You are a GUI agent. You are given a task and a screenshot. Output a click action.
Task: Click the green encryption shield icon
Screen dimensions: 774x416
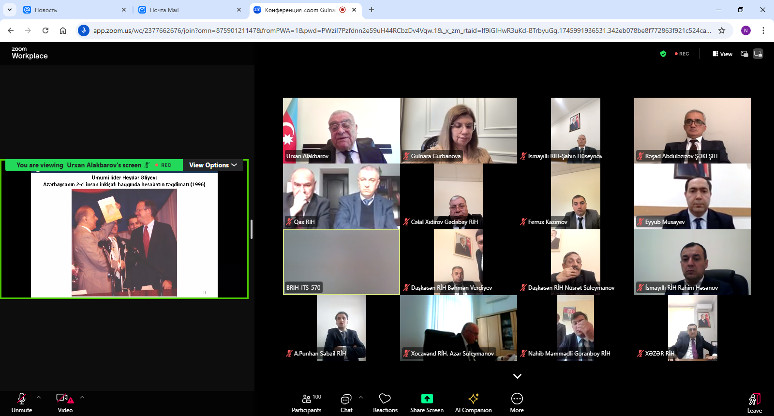pyautogui.click(x=663, y=54)
